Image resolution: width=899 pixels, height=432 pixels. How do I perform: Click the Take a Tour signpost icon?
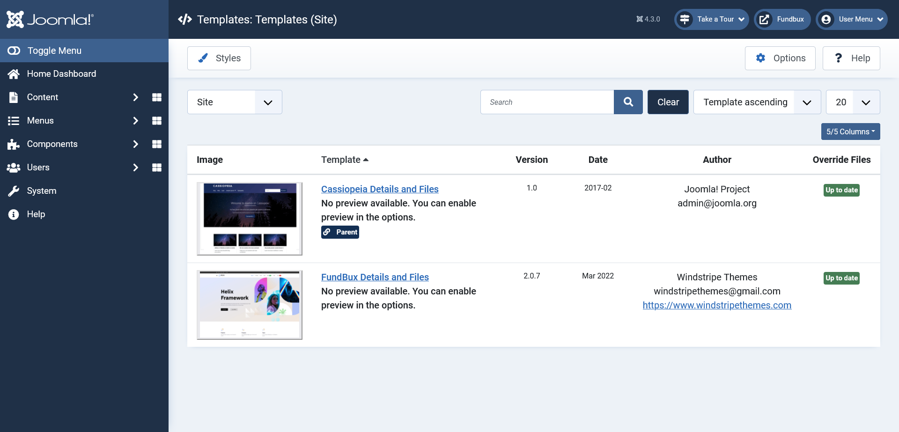[x=685, y=19]
